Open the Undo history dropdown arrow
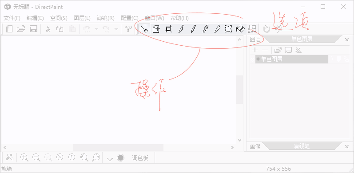354x173 pixels. click(x=97, y=29)
